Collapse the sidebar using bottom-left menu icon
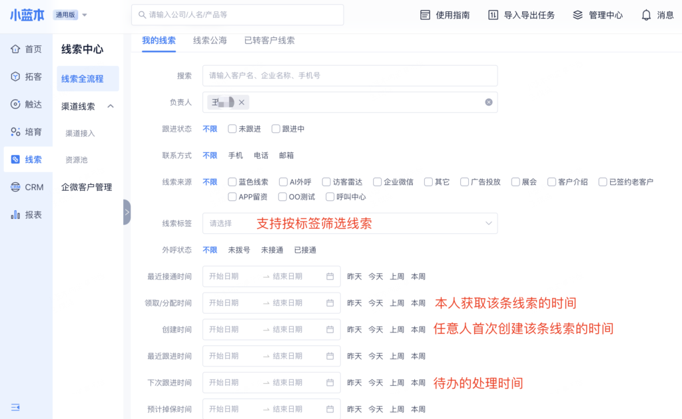The width and height of the screenshot is (682, 419). (x=15, y=406)
